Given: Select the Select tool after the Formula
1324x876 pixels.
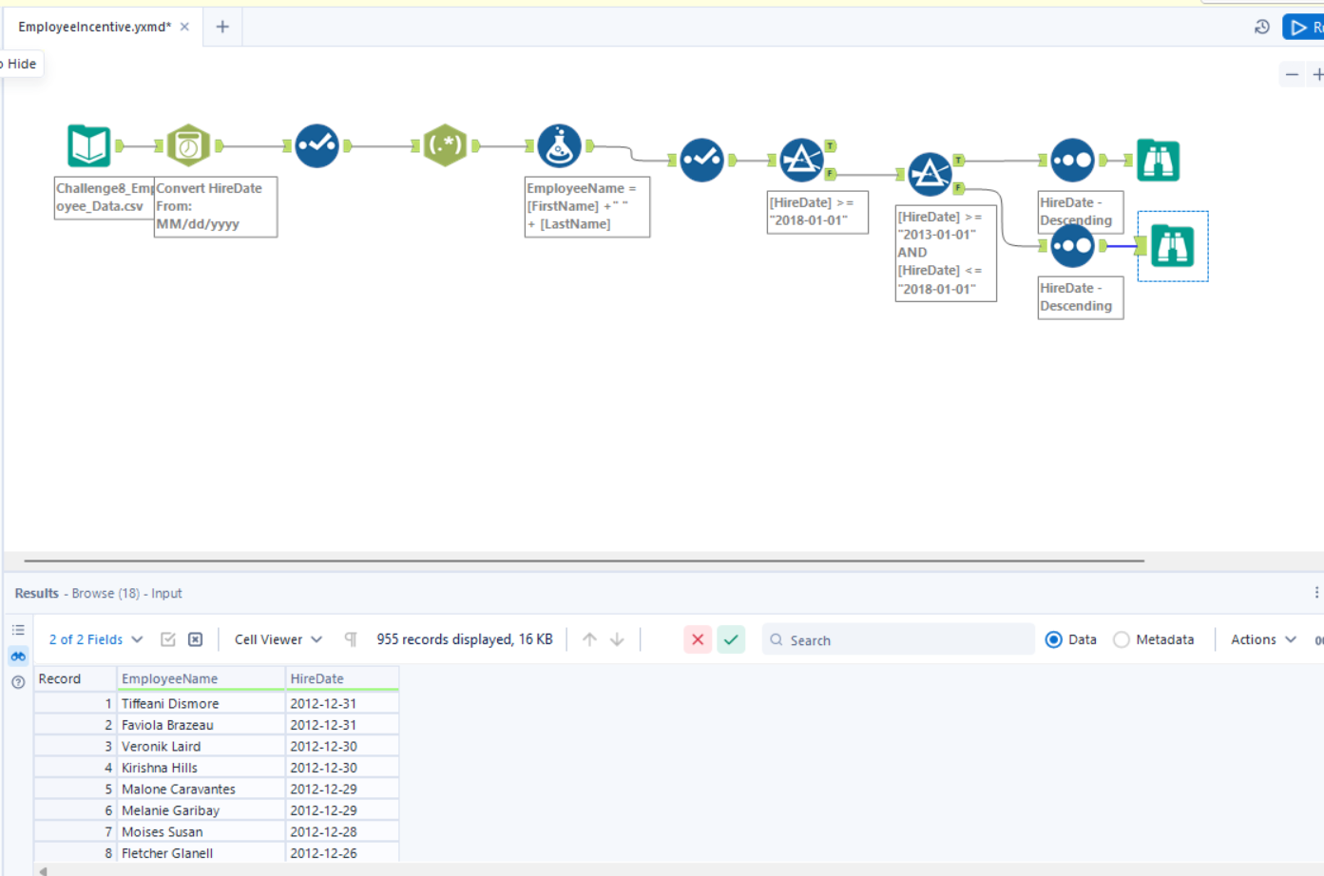Looking at the screenshot, I should [701, 161].
